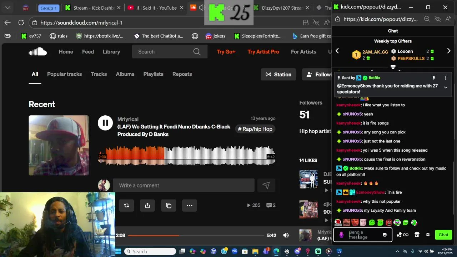Open the track artwork thumbnail under Recent
Image resolution: width=457 pixels, height=257 pixels.
pos(59,145)
